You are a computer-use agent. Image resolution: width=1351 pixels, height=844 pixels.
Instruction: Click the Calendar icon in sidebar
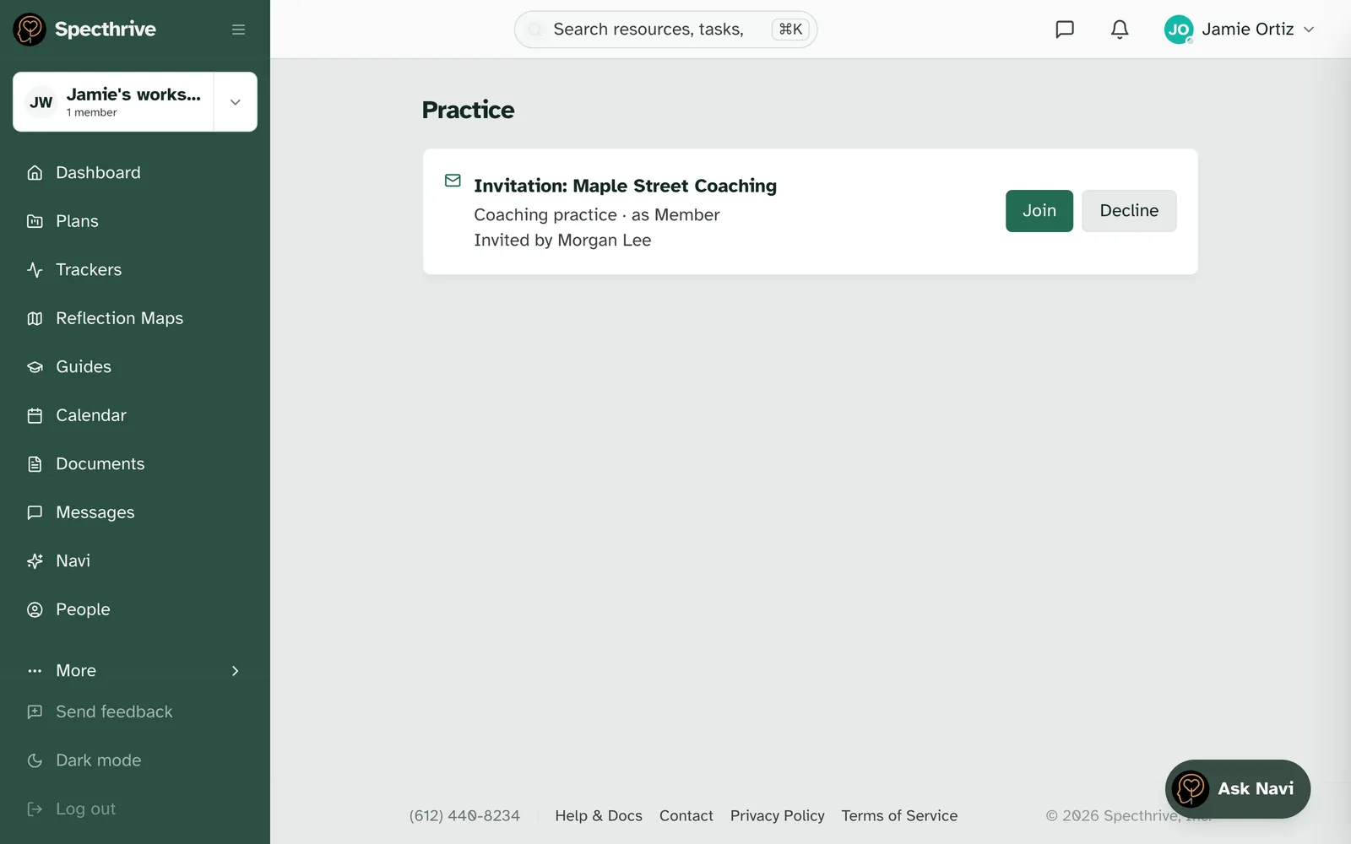[x=35, y=415]
